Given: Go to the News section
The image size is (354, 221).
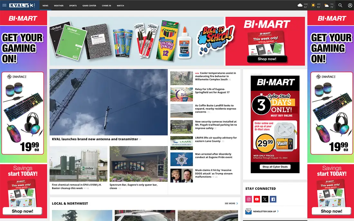Looking at the screenshot, I should tap(45, 6).
